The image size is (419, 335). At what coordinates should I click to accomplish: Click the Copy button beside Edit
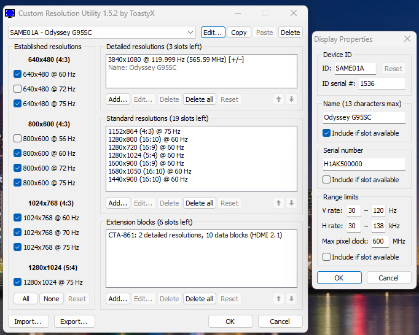coord(239,33)
